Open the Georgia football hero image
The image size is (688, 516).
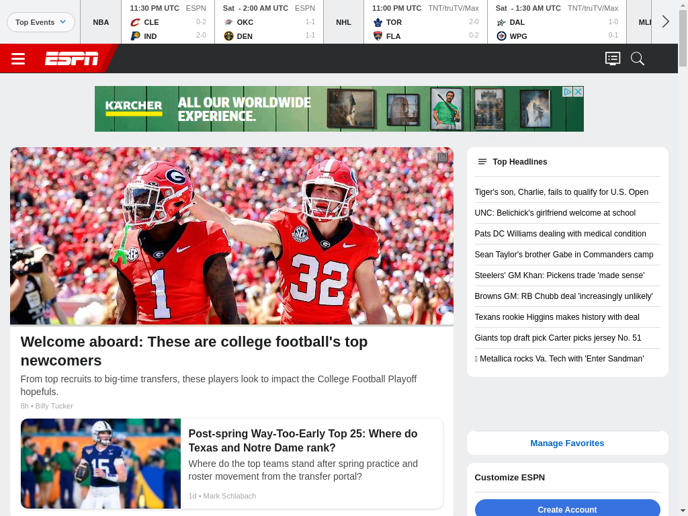tap(232, 236)
